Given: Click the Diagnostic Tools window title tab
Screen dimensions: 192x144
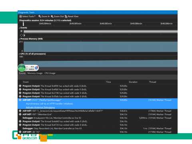Looking at the screenshot, I should click(x=26, y=12).
